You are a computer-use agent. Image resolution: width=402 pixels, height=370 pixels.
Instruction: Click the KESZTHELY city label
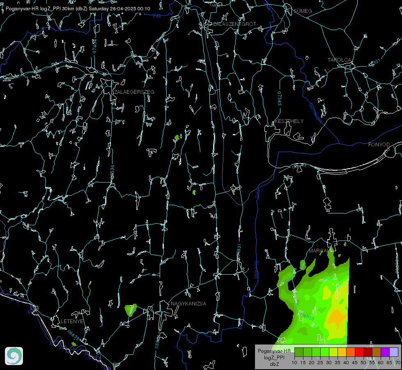click(x=289, y=121)
